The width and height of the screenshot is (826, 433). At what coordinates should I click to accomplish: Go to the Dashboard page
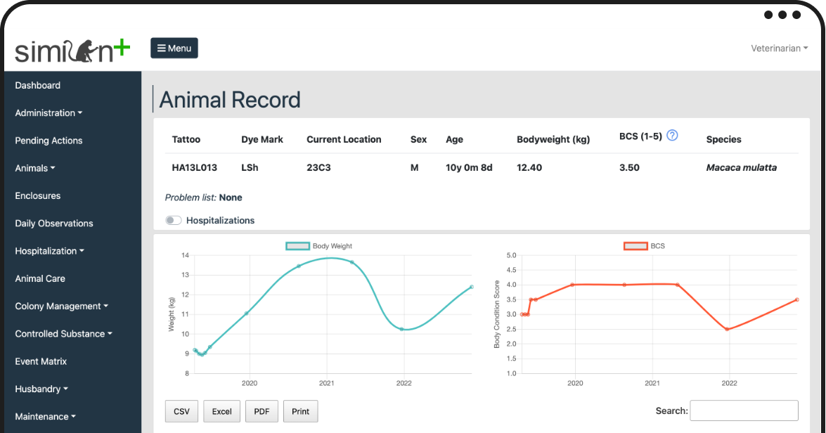pyautogui.click(x=37, y=85)
